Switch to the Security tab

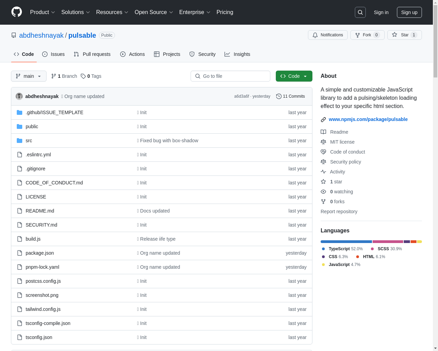click(203, 54)
